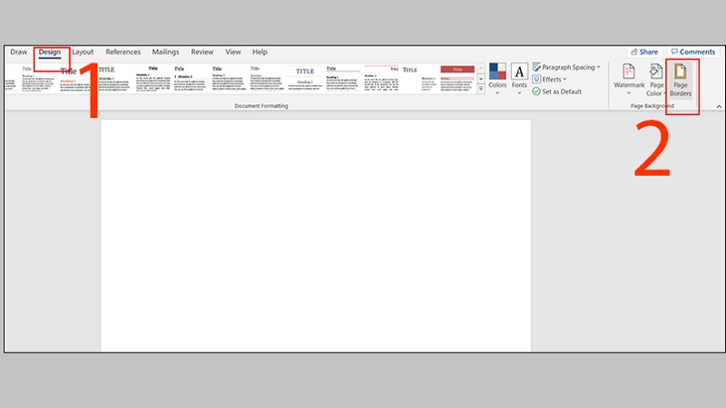
Task: Open the Comments pane
Action: 693,52
